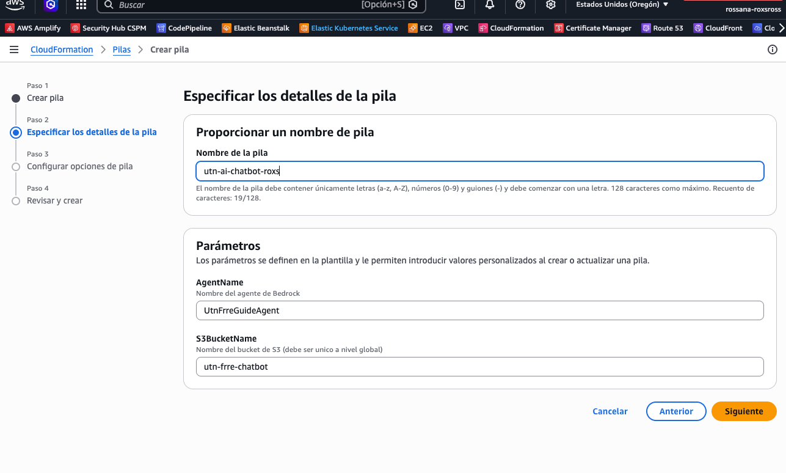Go to CloudFormation breadcrumb link

pyautogui.click(x=62, y=50)
